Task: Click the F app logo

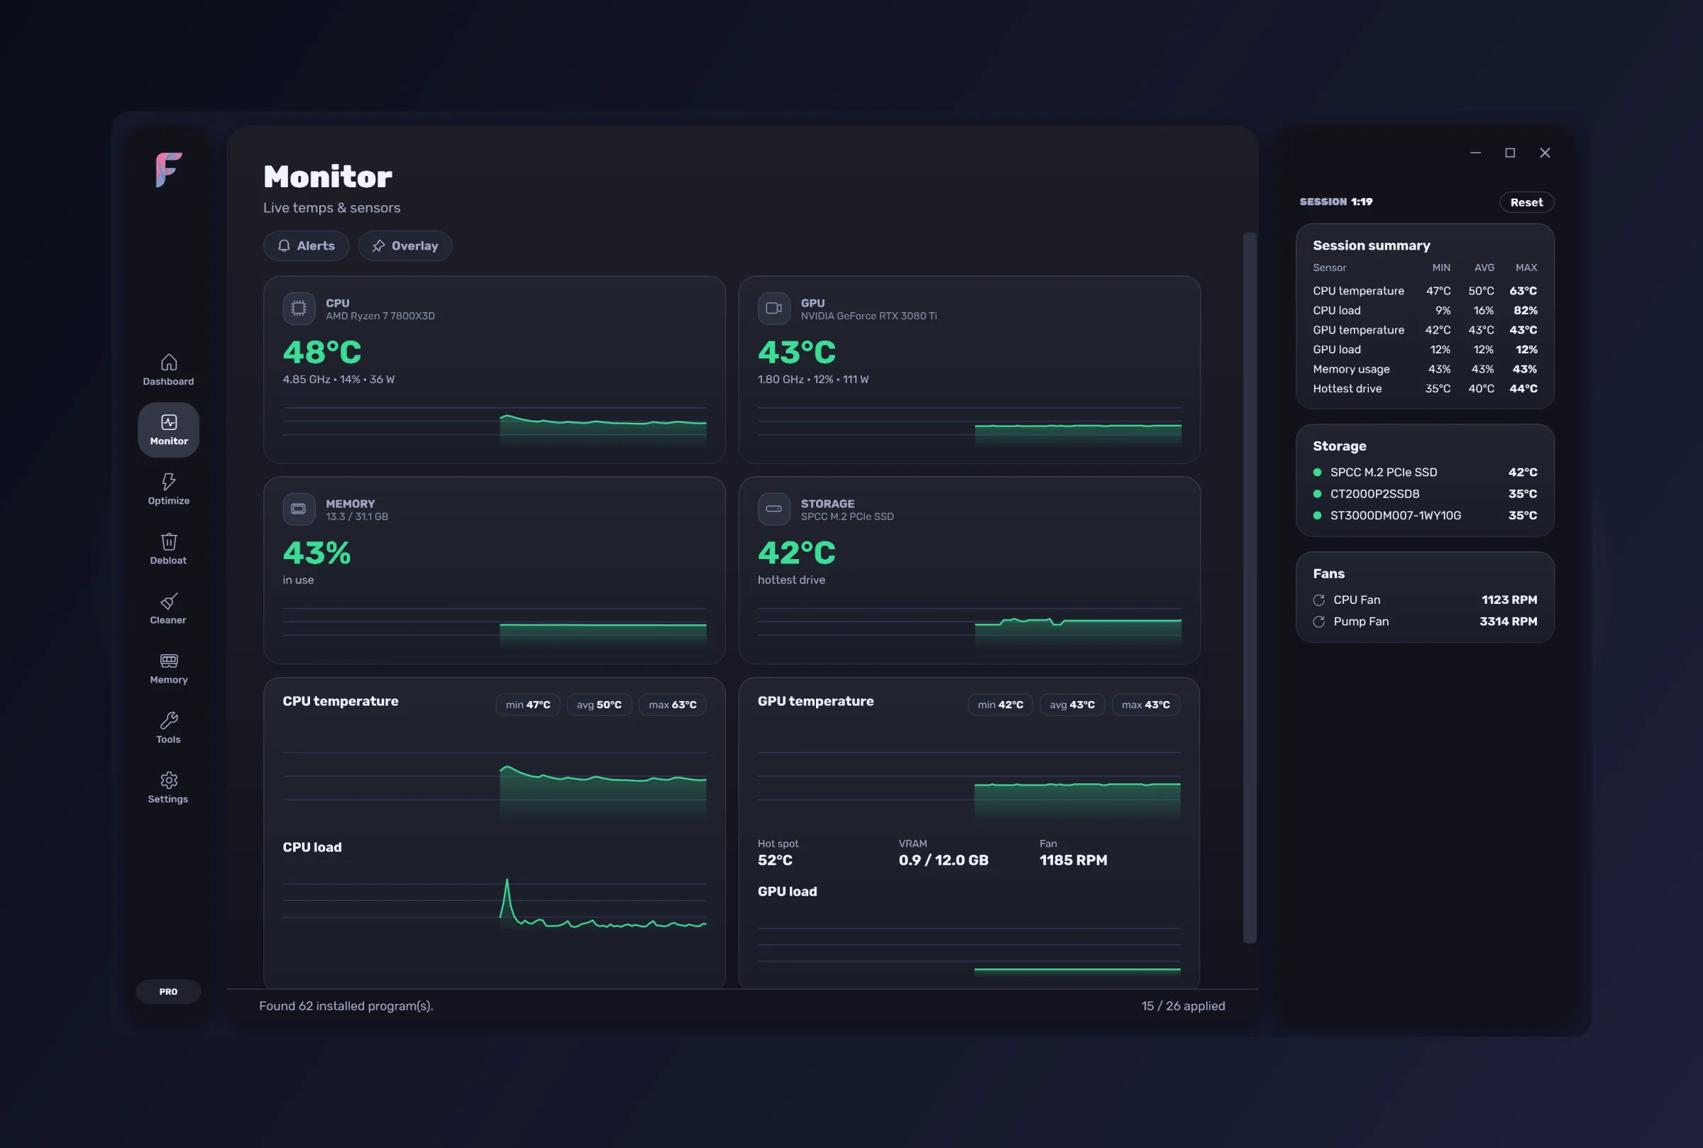Action: (168, 170)
